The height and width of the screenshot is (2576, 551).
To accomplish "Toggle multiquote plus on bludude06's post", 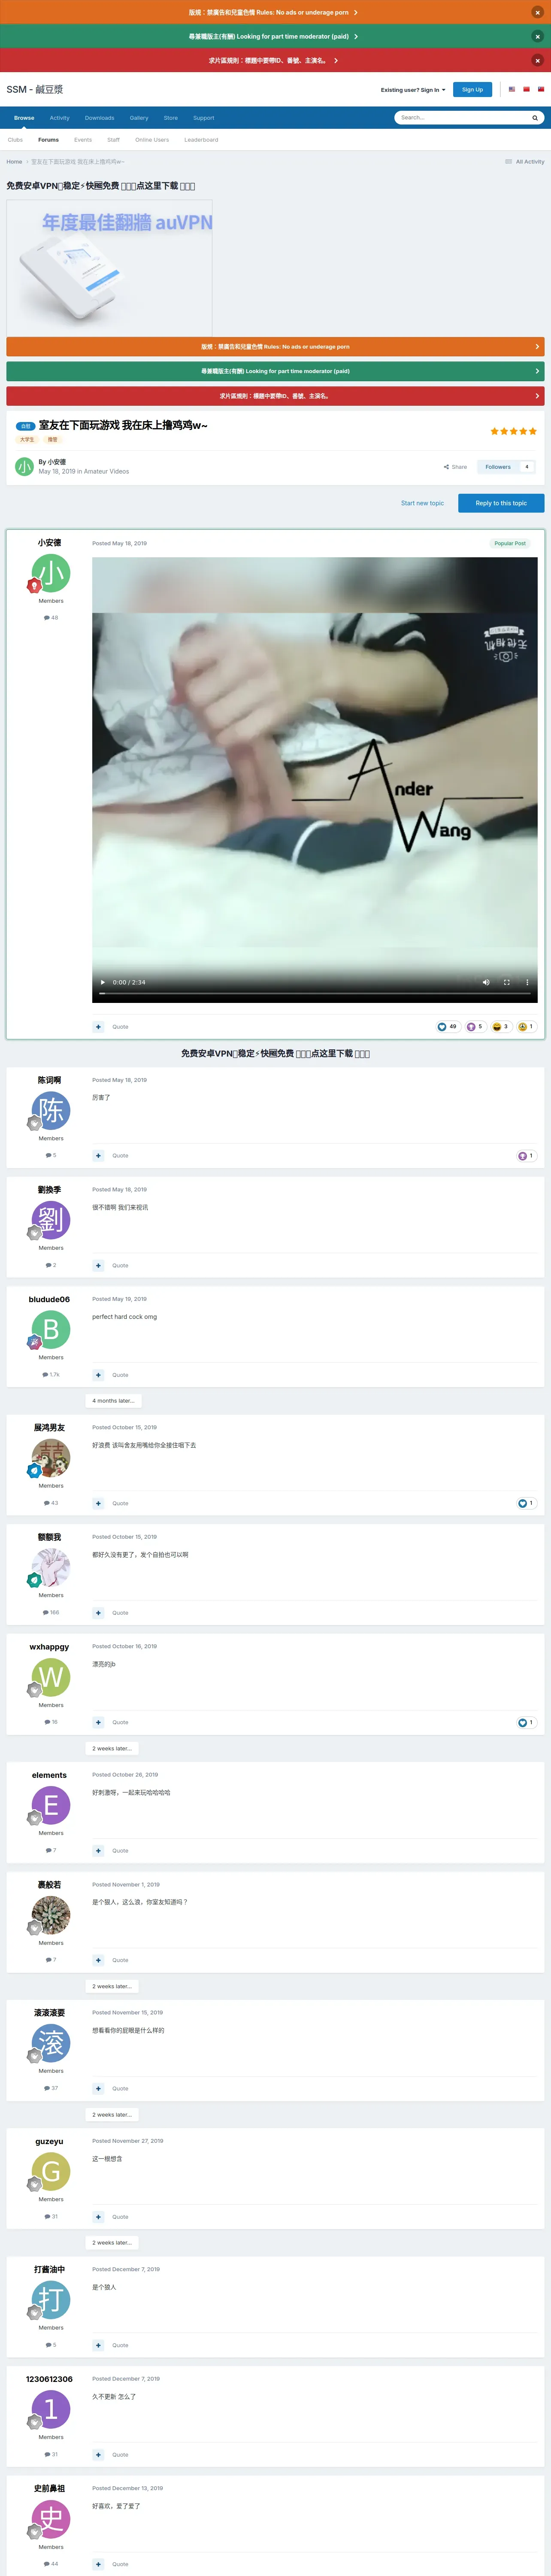I will 98,1375.
